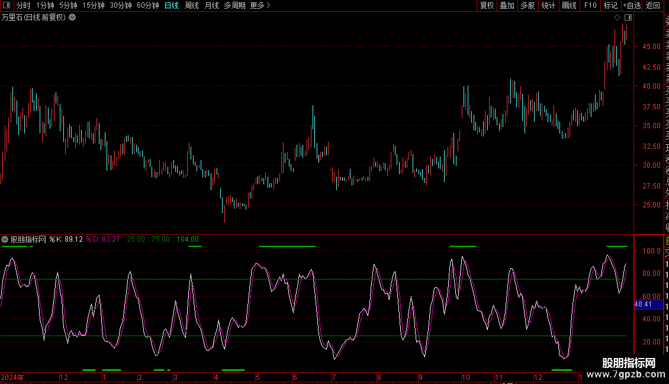Click the 复权 adjustment button
The height and width of the screenshot is (384, 669).
[x=487, y=5]
